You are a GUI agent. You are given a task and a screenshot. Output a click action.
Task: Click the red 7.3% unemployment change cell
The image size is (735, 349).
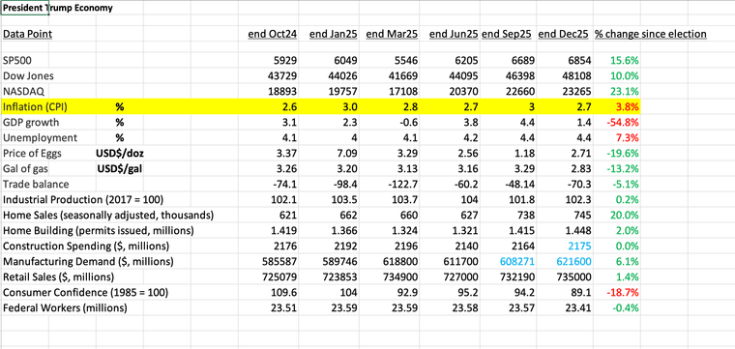point(627,137)
